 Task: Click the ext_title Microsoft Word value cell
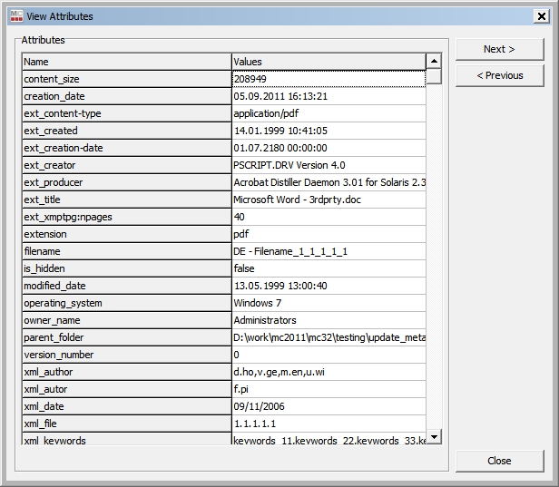328,200
